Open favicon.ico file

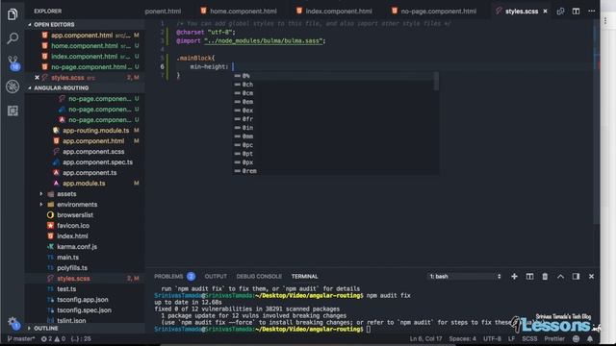coord(73,226)
